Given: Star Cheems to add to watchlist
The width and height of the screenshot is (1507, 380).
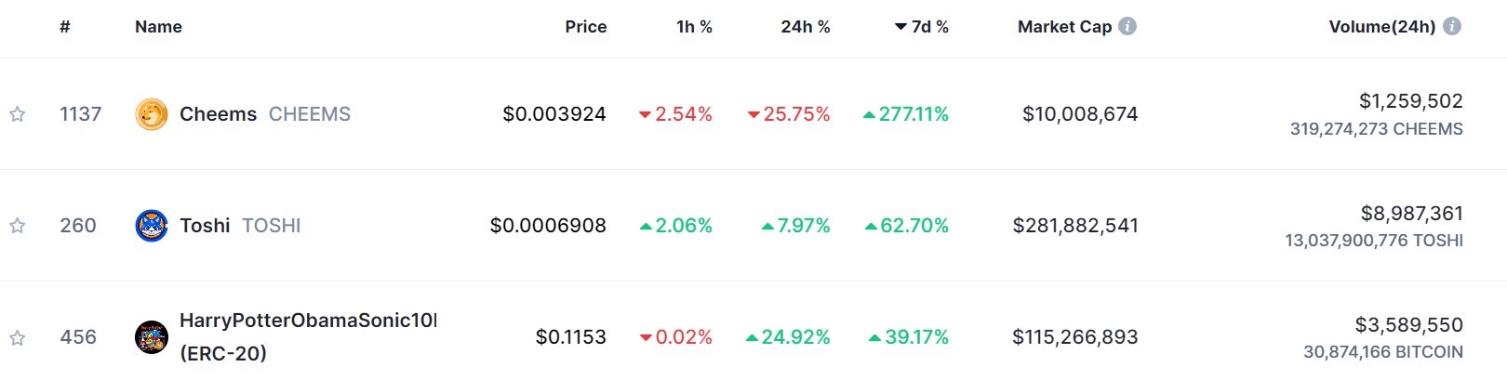Looking at the screenshot, I should coord(17,114).
